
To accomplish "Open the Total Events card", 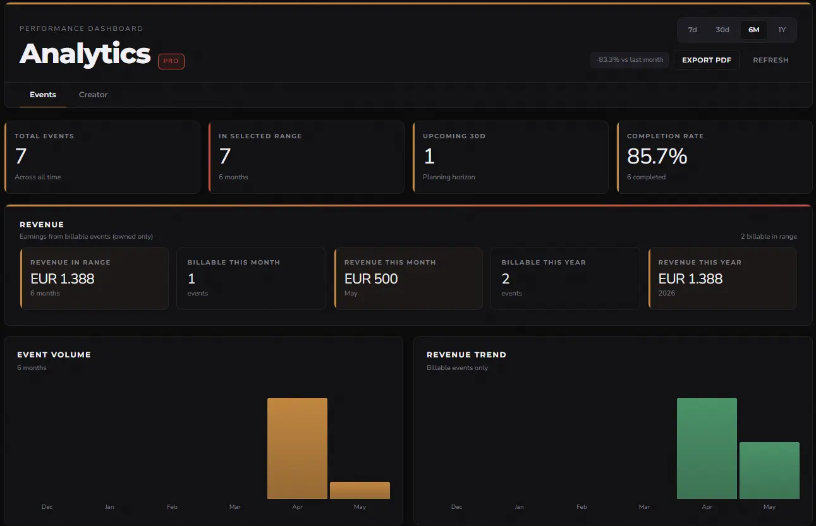I will click(102, 157).
